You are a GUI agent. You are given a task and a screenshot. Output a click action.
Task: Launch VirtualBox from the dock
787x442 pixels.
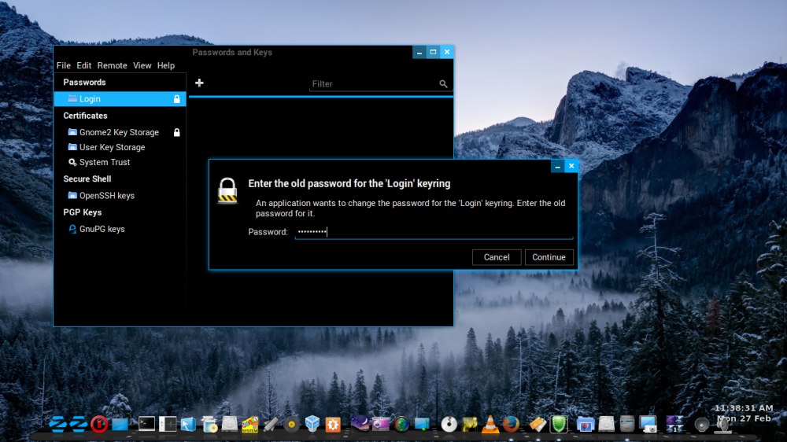[312, 424]
